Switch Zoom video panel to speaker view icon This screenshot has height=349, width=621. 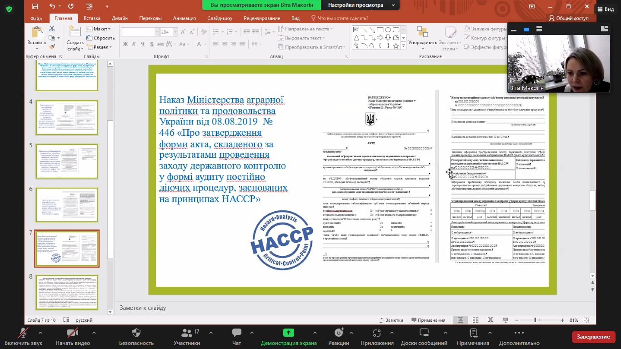click(x=526, y=29)
